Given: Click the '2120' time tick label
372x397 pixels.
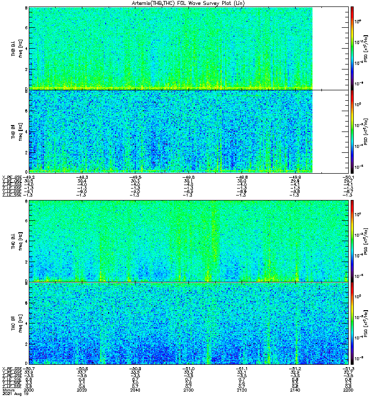Looking at the screenshot, I should (242, 390).
